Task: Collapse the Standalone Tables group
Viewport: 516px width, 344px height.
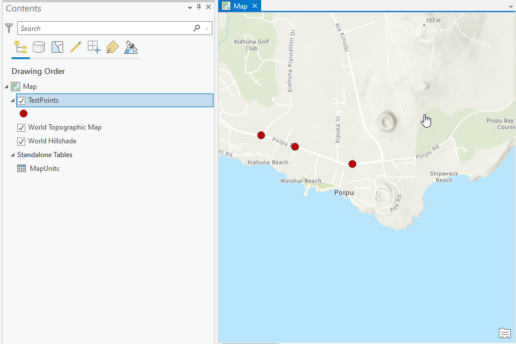Action: tap(12, 155)
